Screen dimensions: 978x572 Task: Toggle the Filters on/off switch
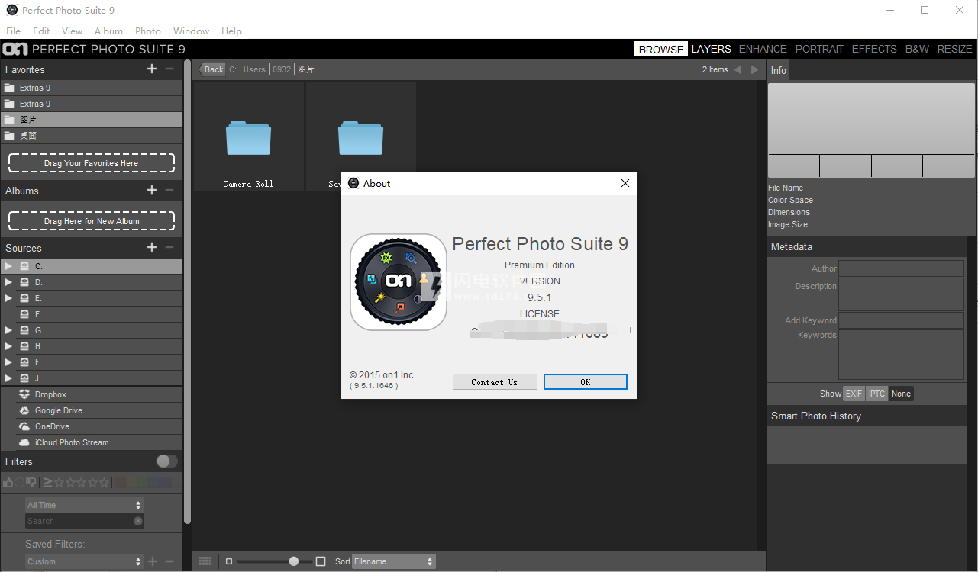pos(166,461)
